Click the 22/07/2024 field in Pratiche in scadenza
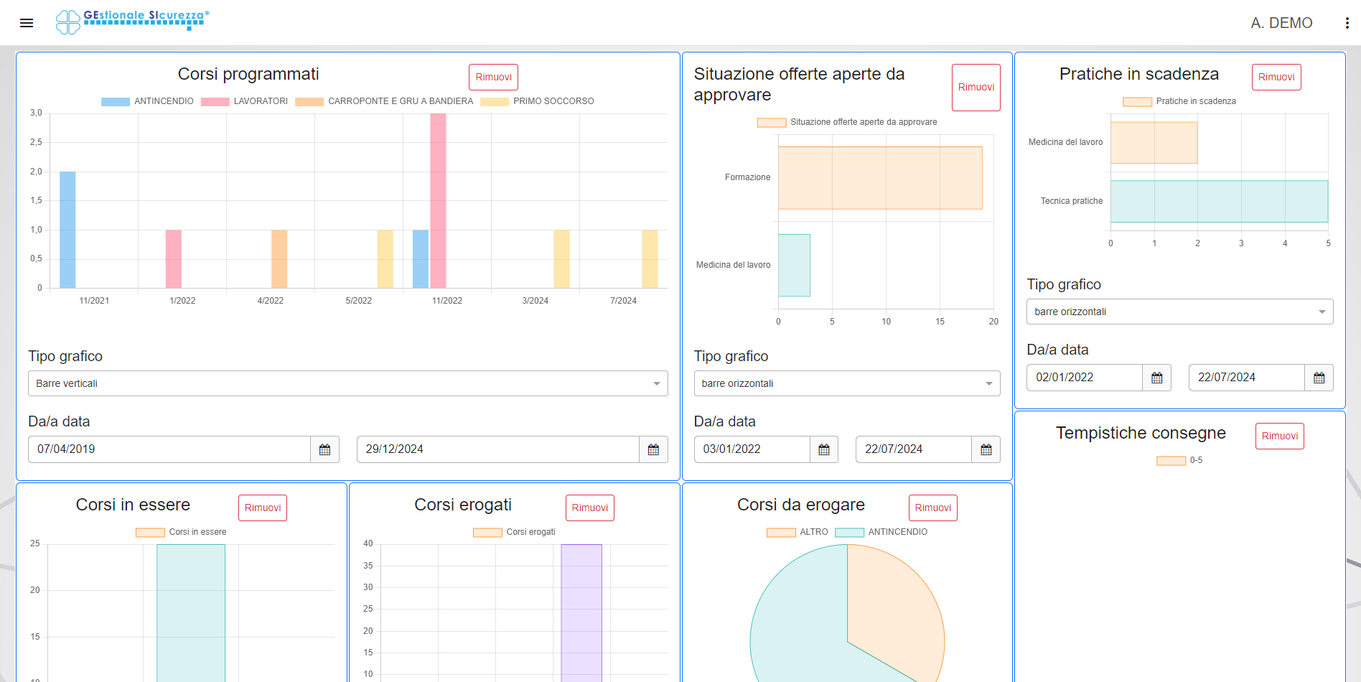This screenshot has height=682, width=1361. (1247, 378)
